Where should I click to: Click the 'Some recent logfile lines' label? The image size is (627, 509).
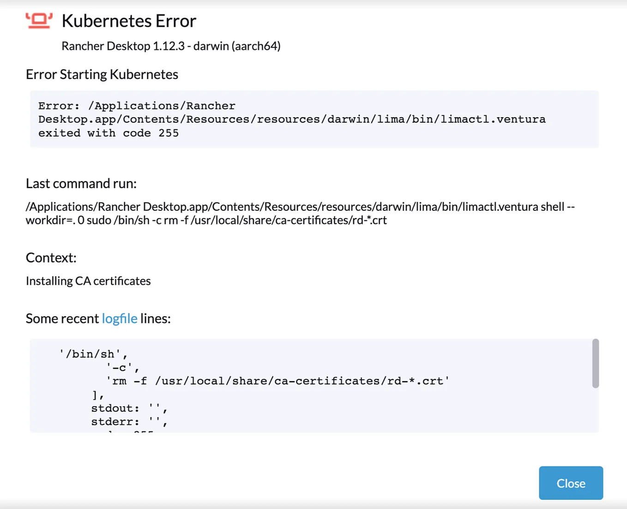coord(98,318)
